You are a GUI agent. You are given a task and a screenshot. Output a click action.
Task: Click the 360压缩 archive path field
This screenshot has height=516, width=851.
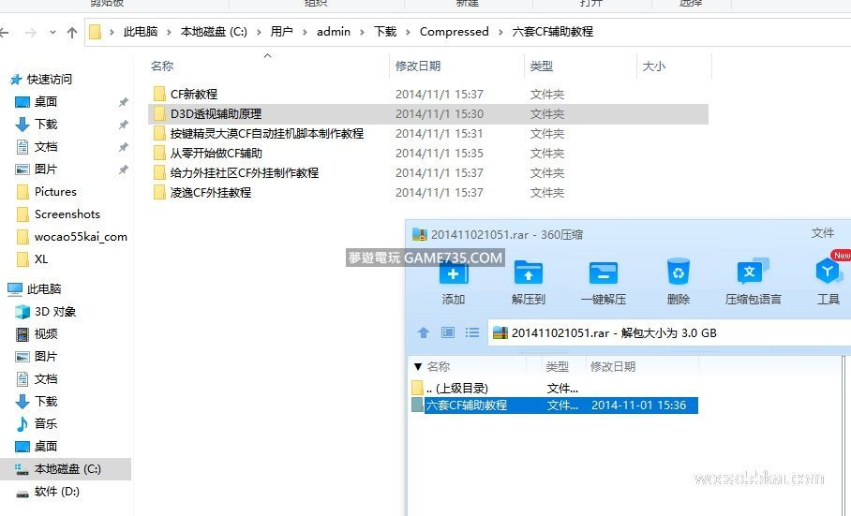[x=669, y=332]
